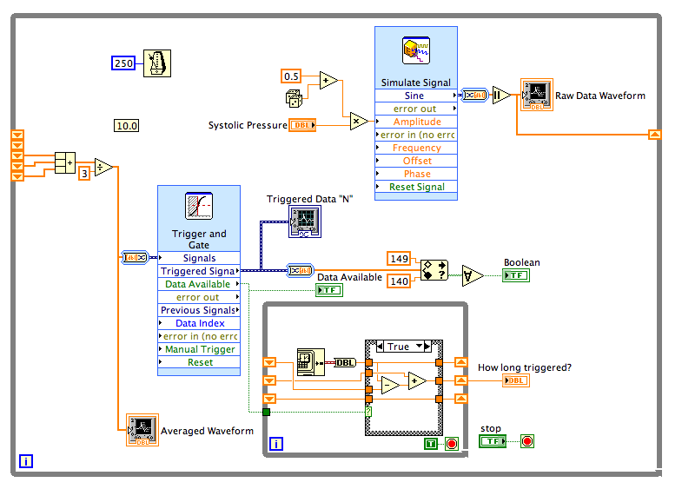Viewport: 682px width, 489px height.
Task: Click the Phase input row
Action: pyautogui.click(x=416, y=174)
